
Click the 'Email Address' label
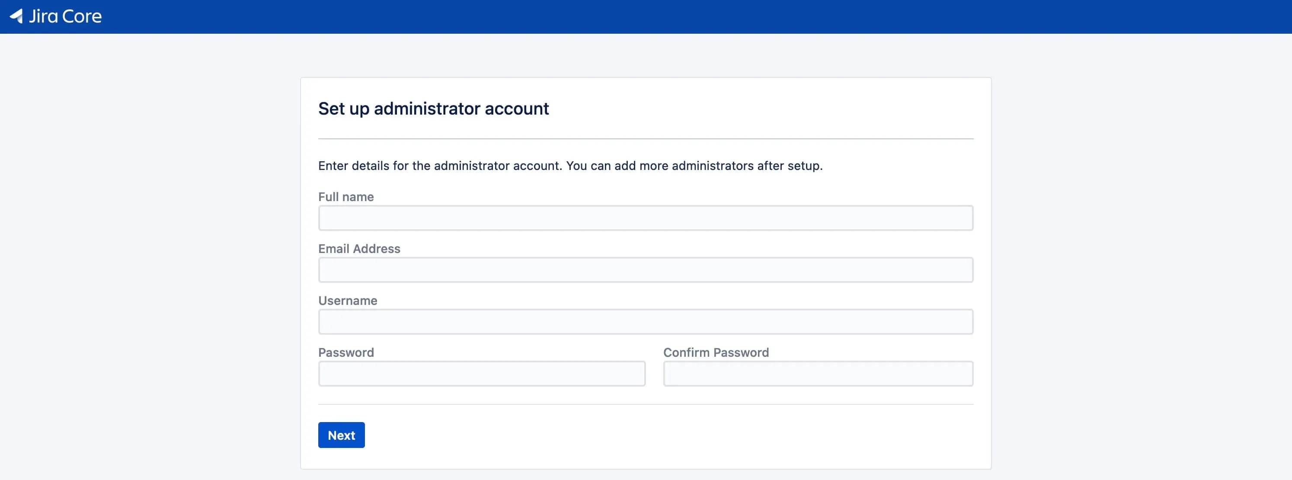(x=359, y=248)
